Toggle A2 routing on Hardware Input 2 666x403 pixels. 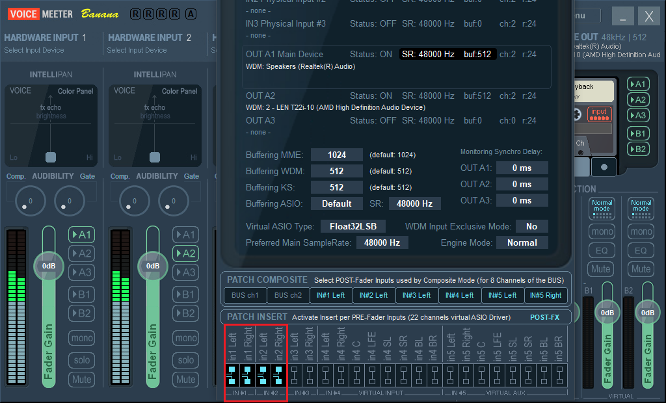tap(185, 253)
